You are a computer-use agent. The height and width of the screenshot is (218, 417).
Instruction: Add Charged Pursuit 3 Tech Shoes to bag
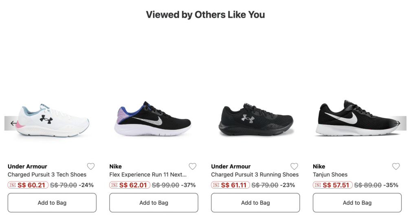[x=52, y=203]
